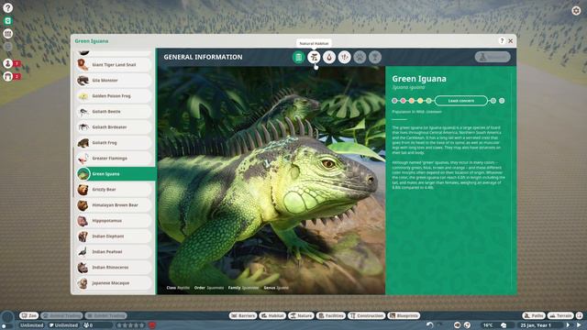The image size is (587, 330).
Task: Click the pink conservation status dot
Action: pos(403,101)
